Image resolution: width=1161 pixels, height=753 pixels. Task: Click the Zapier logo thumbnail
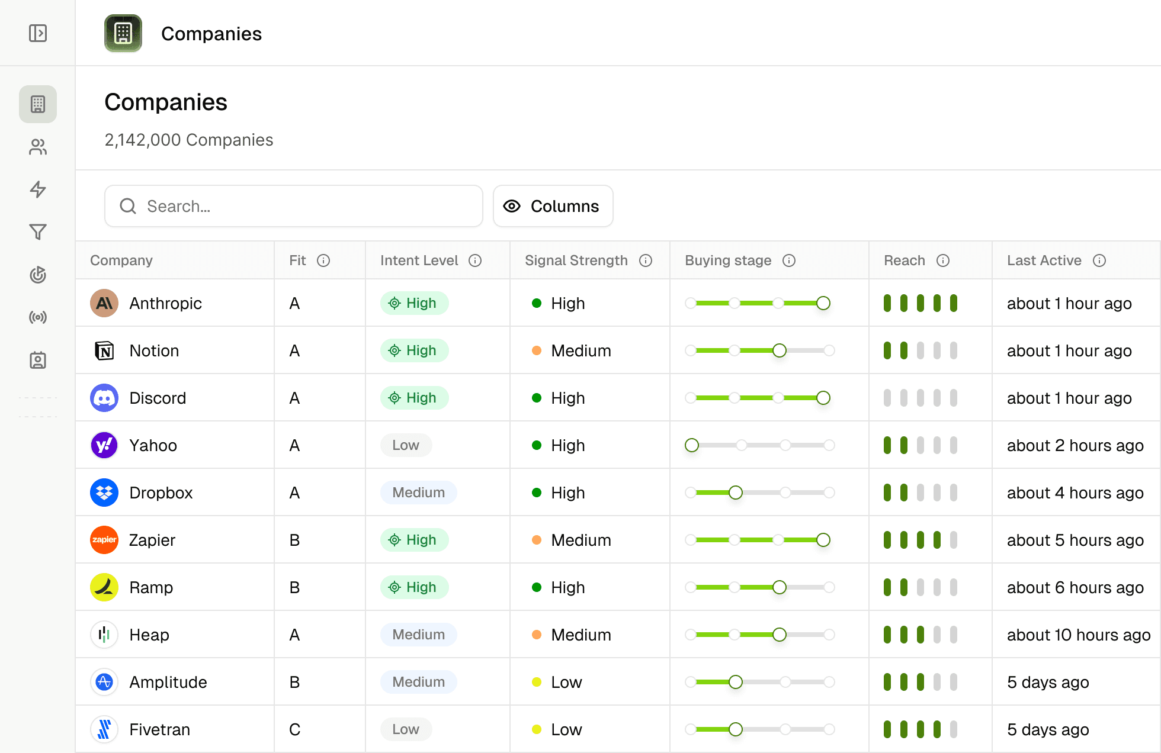(104, 540)
